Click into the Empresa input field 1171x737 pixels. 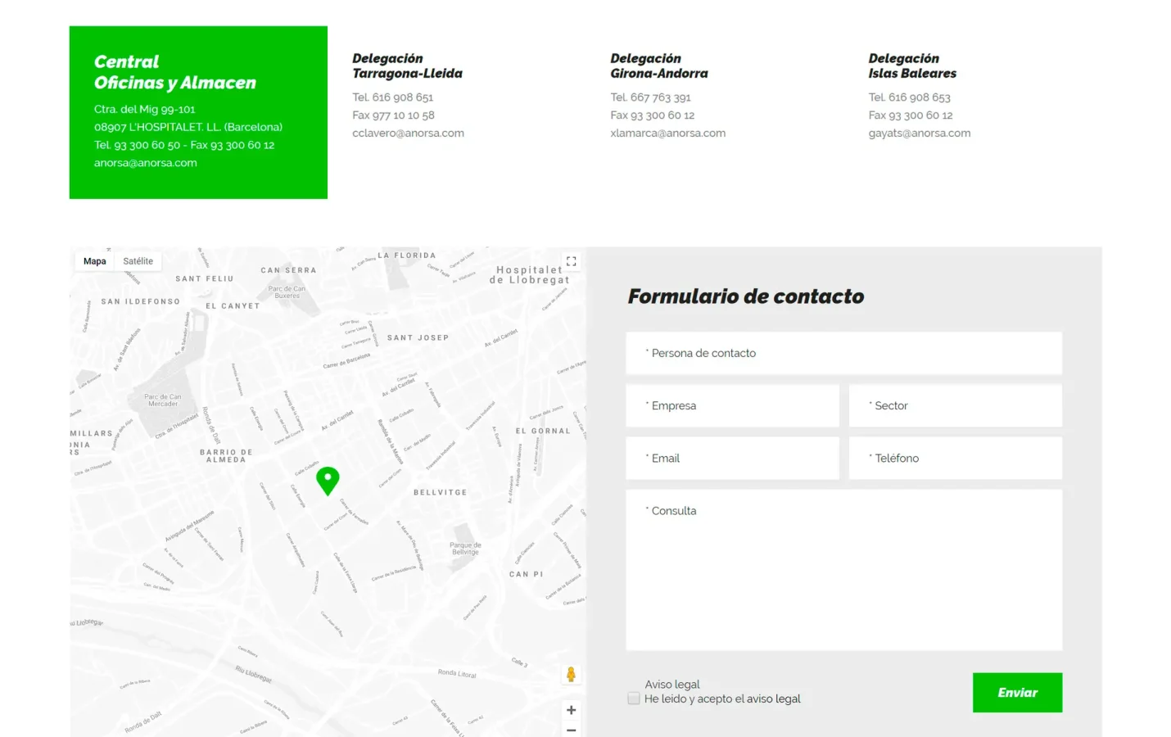(732, 405)
